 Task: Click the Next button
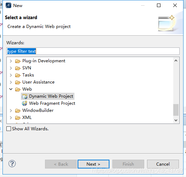94,164
